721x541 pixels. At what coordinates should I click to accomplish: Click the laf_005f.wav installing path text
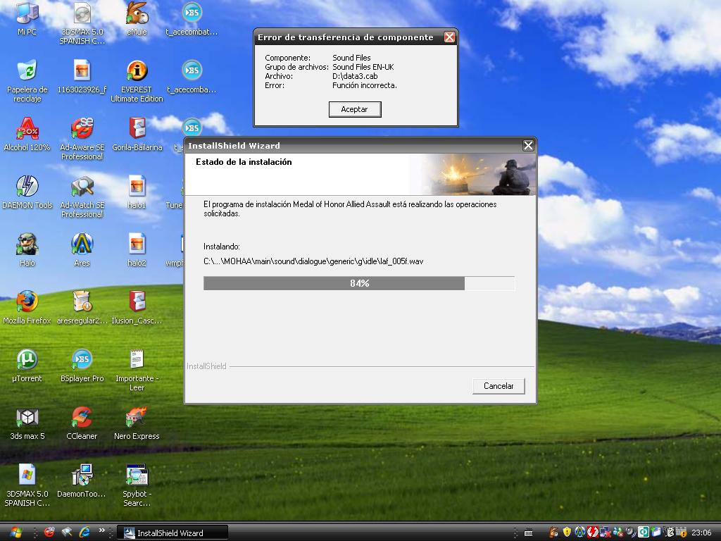[x=313, y=261]
